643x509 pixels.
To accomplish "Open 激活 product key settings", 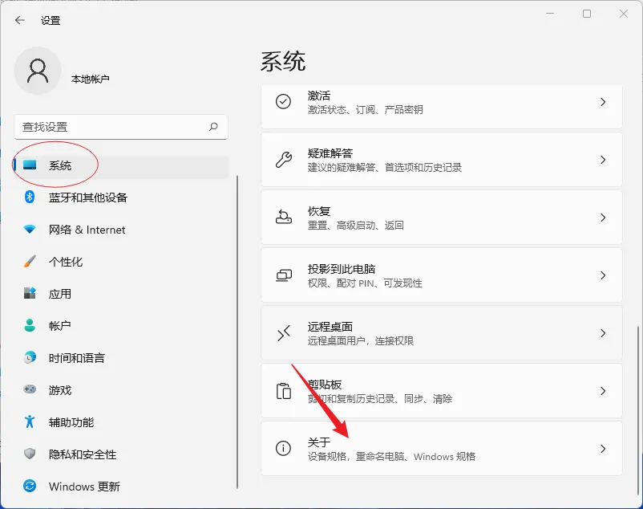I will pyautogui.click(x=441, y=106).
